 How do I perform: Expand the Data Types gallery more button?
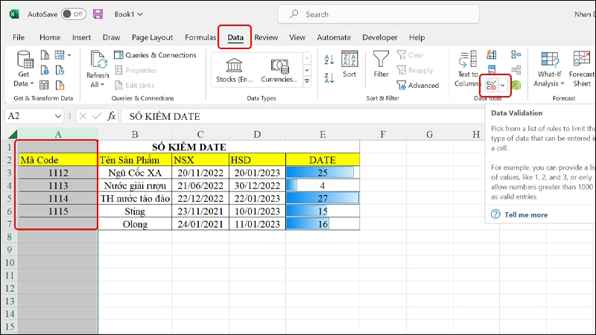307,81
